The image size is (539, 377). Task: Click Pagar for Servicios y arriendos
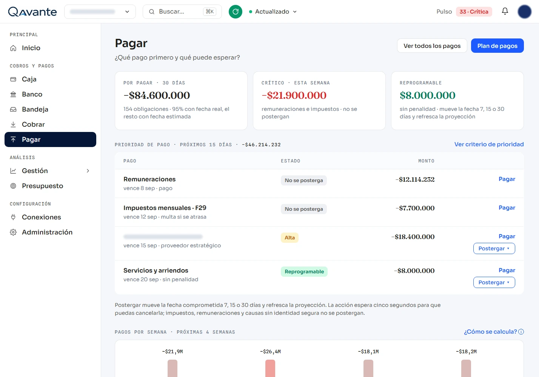(x=507, y=270)
